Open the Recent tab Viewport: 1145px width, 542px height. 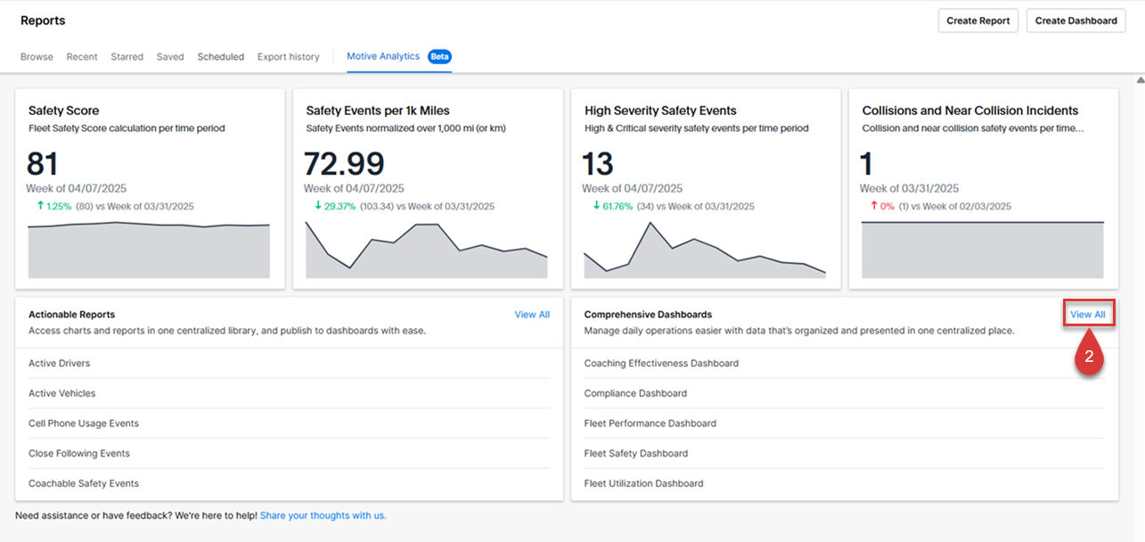82,57
